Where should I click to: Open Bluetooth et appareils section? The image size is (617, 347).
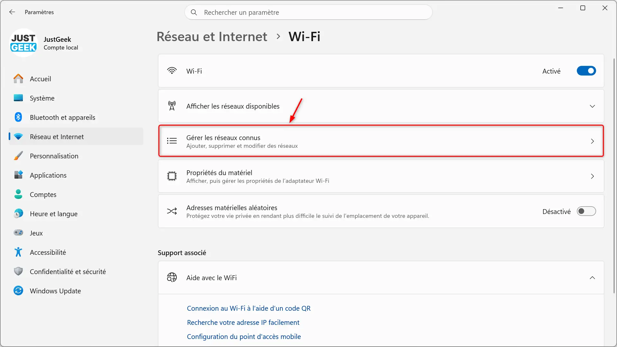pyautogui.click(x=76, y=117)
